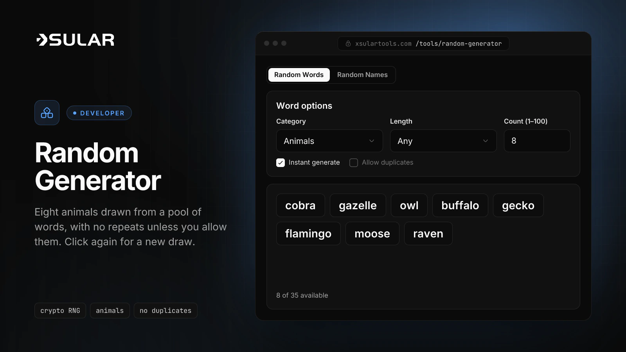The height and width of the screenshot is (352, 626).
Task: Toggle the Instant generate checkbox
Action: [281, 163]
